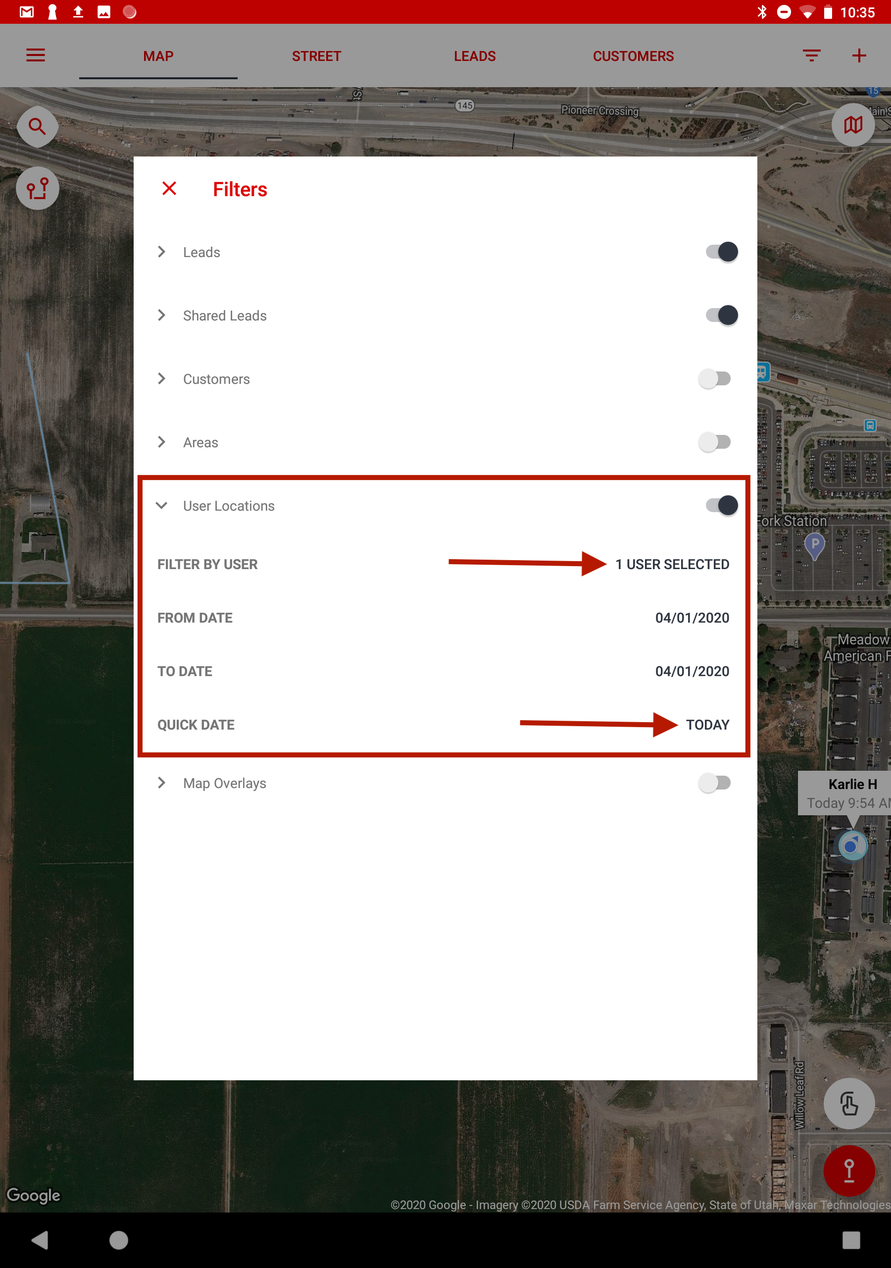
Task: Tap the plus add icon
Action: (859, 56)
